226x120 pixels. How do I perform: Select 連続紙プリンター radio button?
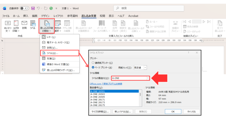[92, 63]
